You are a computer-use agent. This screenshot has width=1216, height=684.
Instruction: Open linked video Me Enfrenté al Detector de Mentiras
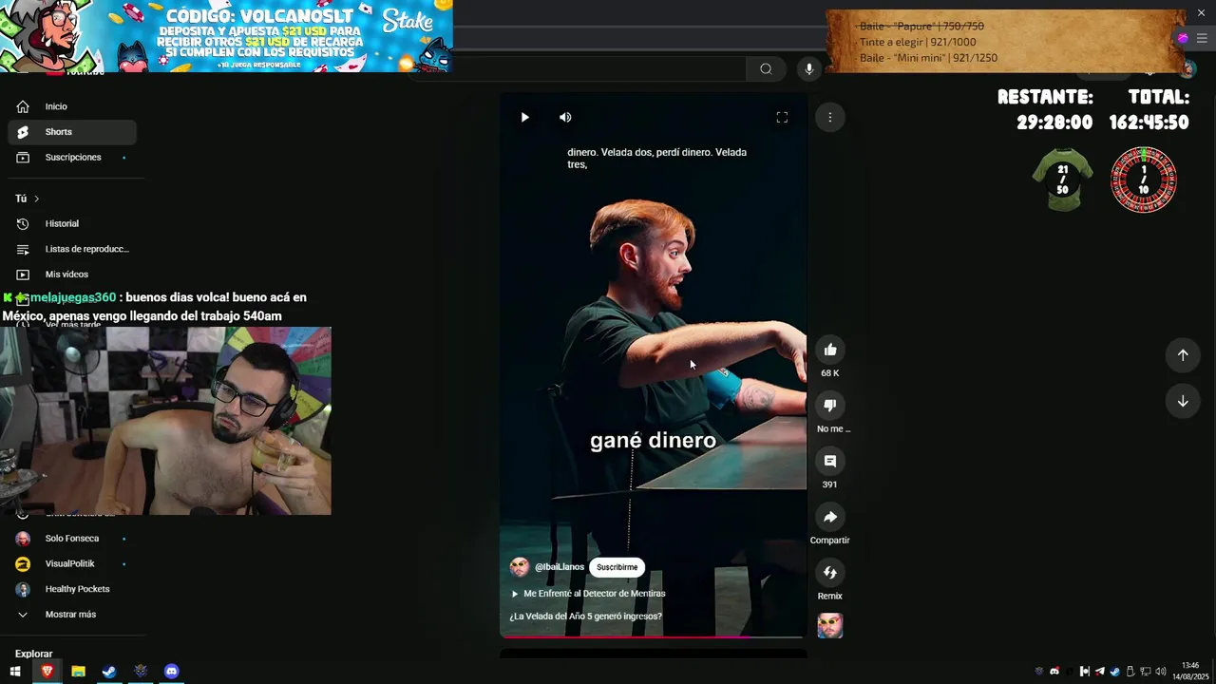(x=588, y=594)
